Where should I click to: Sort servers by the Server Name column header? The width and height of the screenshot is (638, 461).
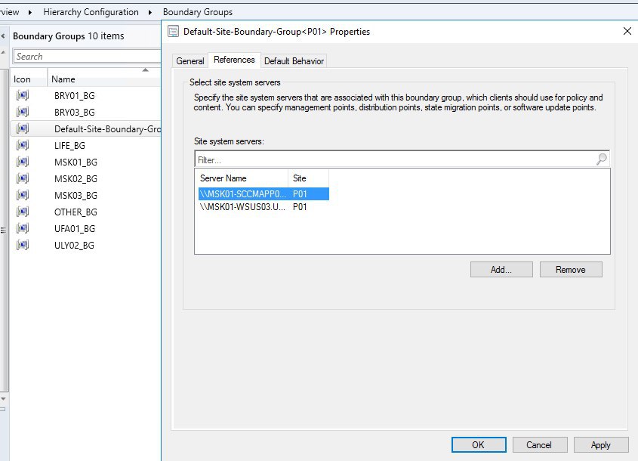242,178
